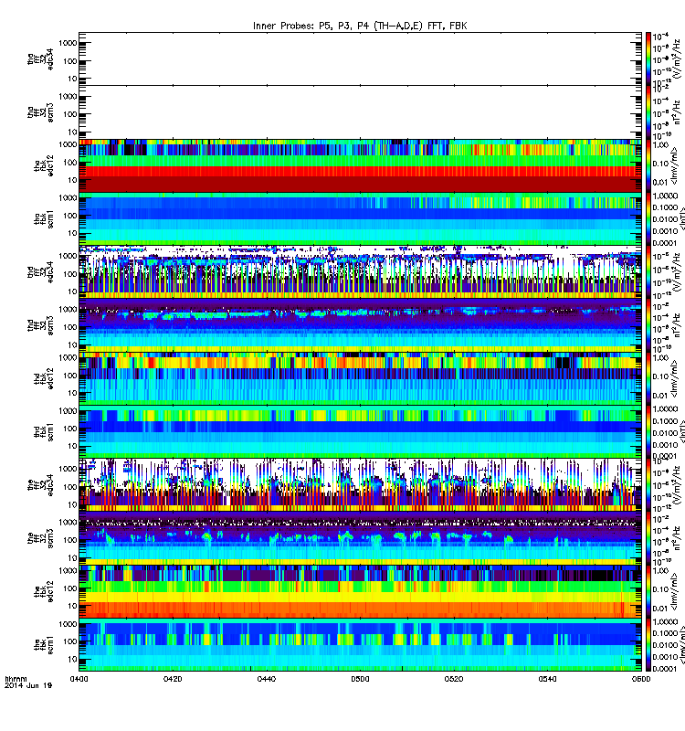Click the 10 tick of the fbk scm1 panel
Image resolution: width=685 pixels, height=731 pixels.
[72, 659]
